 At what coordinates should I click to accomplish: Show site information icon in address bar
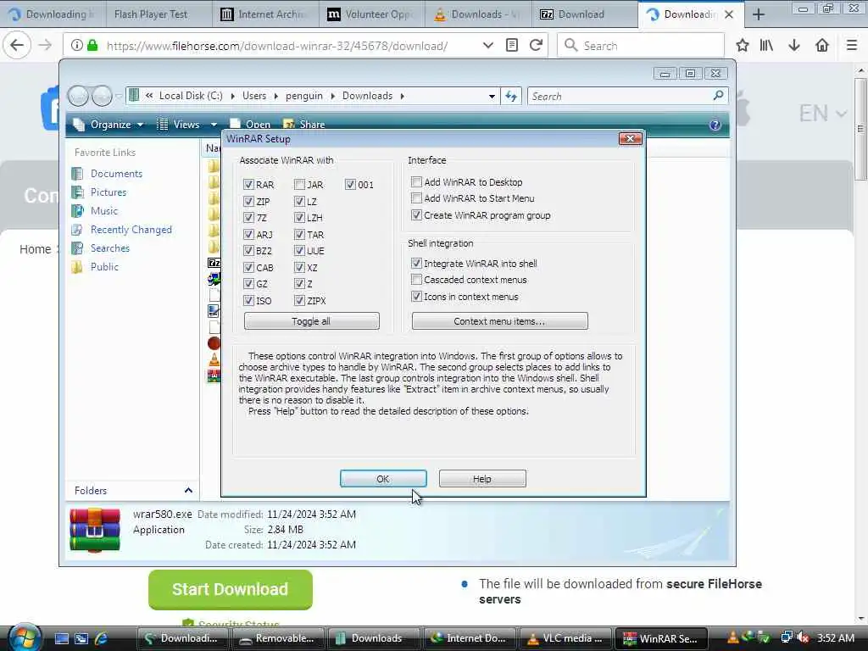point(77,46)
